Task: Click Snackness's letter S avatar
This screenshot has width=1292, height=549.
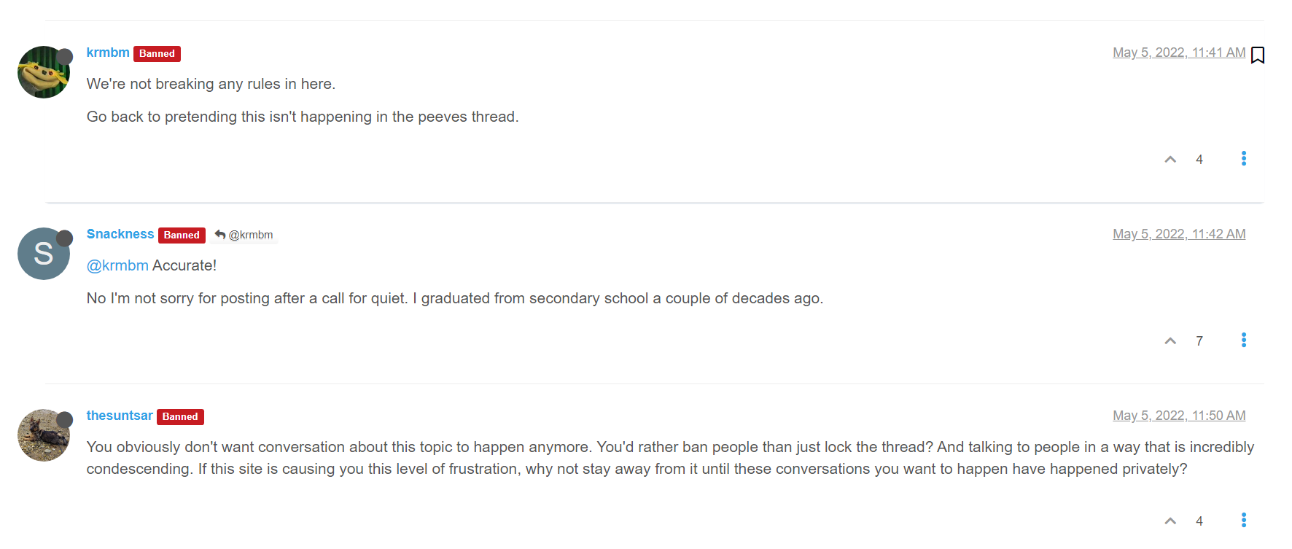Action: [43, 254]
